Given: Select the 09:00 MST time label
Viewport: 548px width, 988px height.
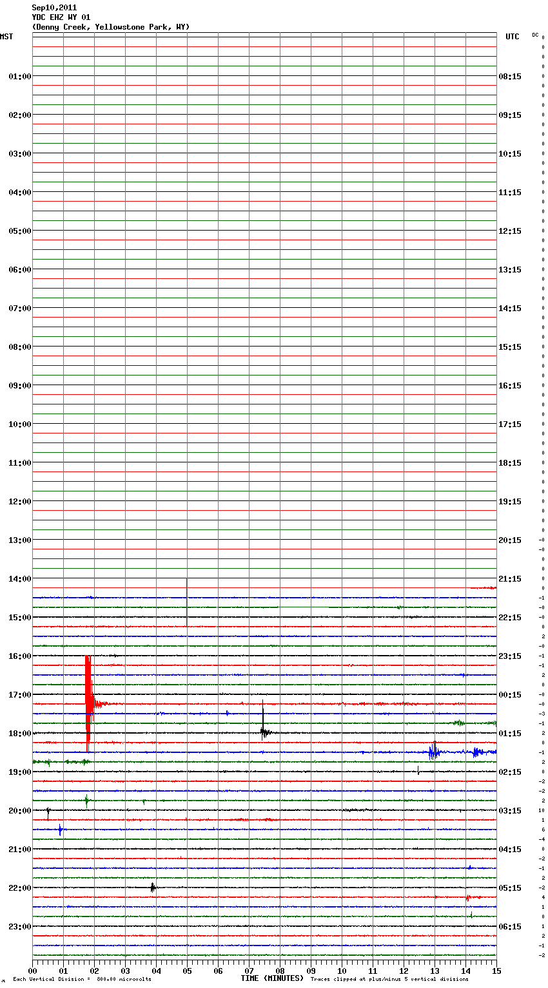Looking at the screenshot, I should 19,386.
